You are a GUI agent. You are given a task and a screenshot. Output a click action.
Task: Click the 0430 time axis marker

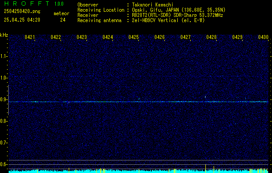click(x=263, y=37)
